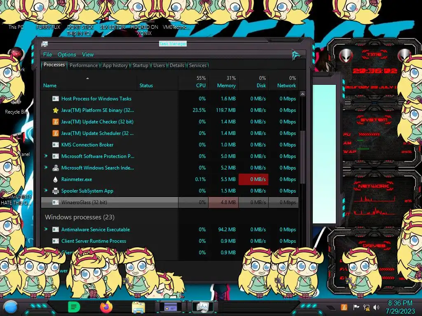422x316 pixels.
Task: Switch to the Performance tab
Action: tap(84, 65)
